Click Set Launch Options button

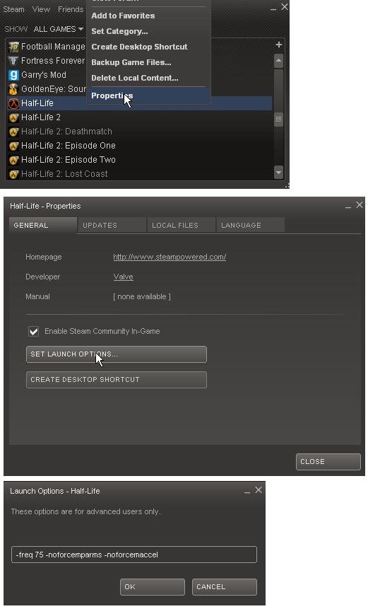[x=117, y=354]
